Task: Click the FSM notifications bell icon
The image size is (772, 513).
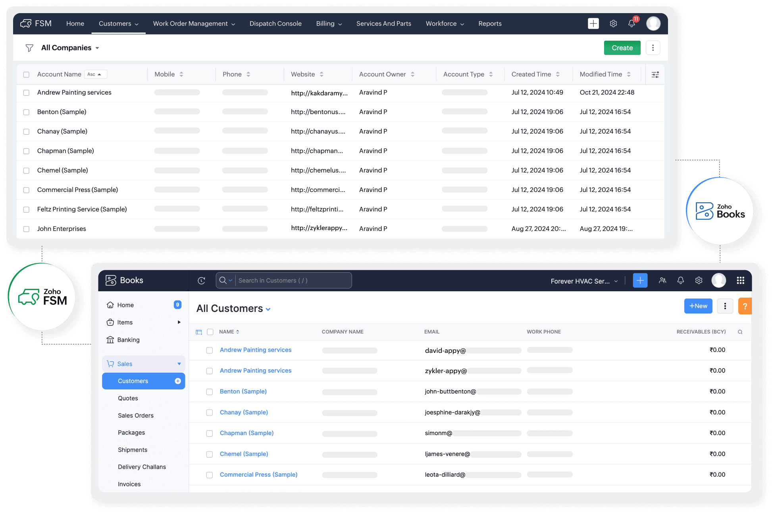Action: coord(631,24)
